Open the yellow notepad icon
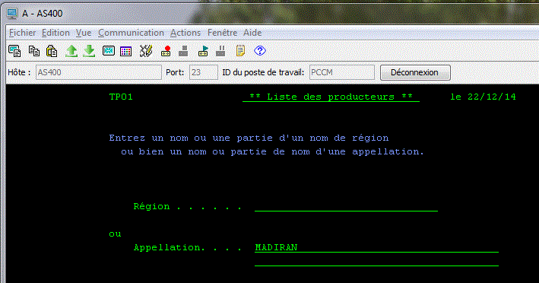539x283 pixels. click(240, 51)
